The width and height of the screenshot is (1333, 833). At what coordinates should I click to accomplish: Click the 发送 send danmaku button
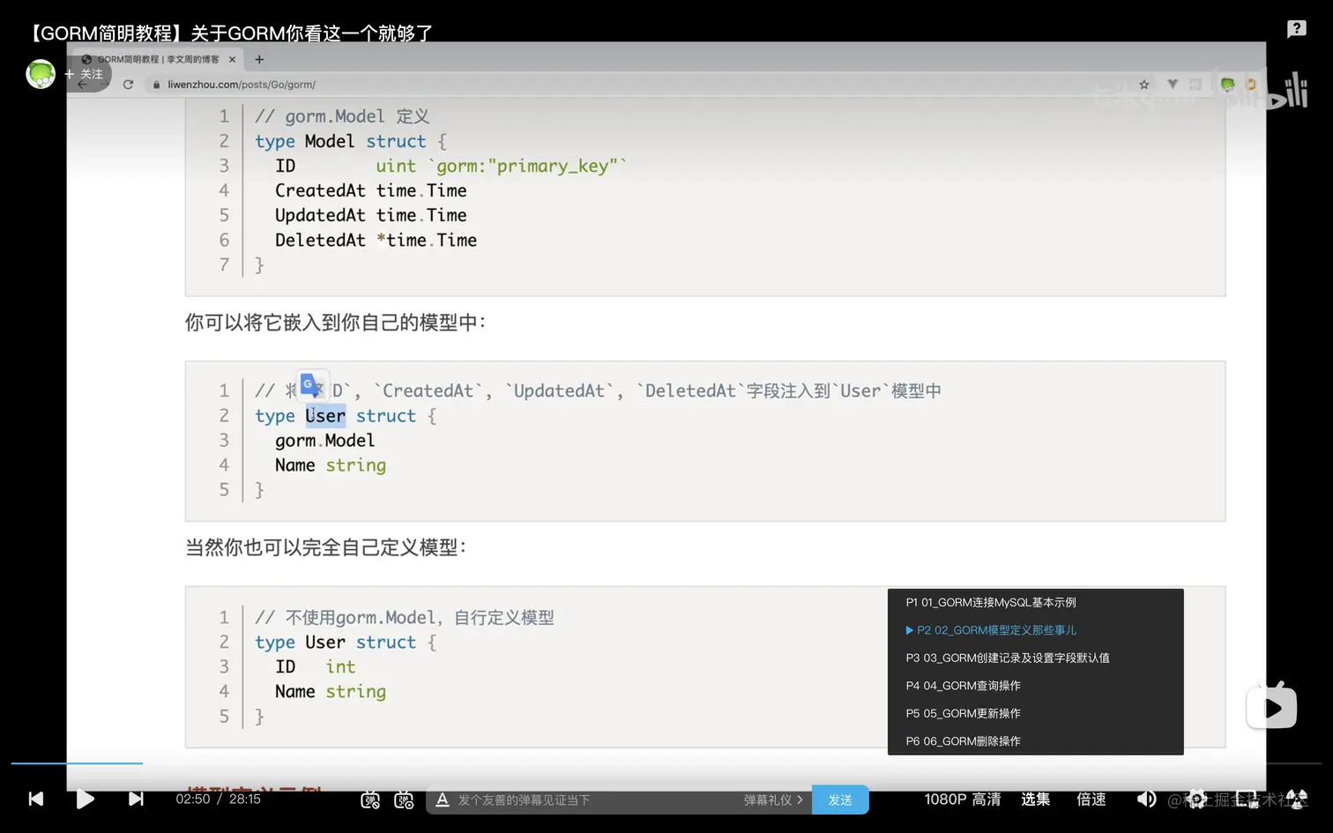click(x=840, y=800)
